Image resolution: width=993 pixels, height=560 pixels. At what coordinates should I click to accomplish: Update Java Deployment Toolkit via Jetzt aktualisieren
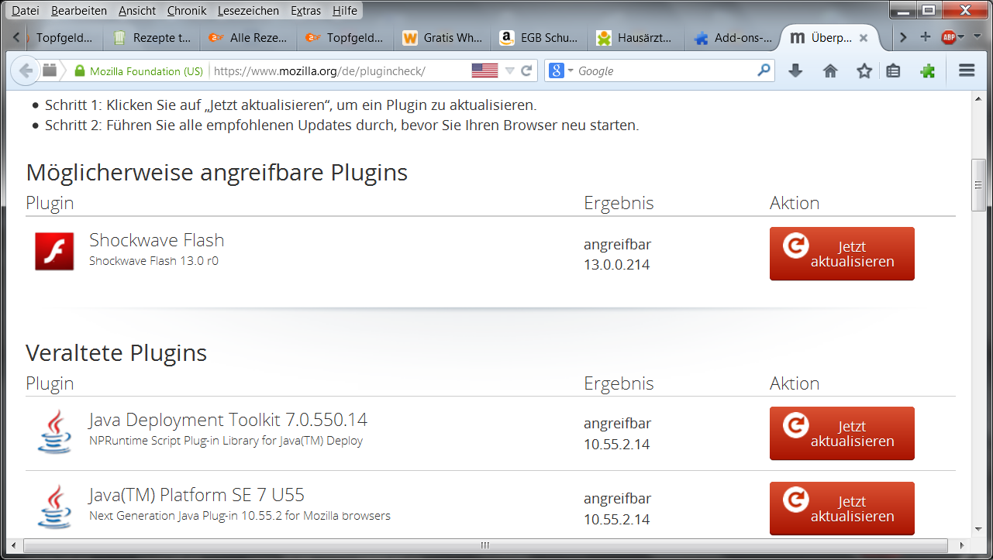coord(842,434)
